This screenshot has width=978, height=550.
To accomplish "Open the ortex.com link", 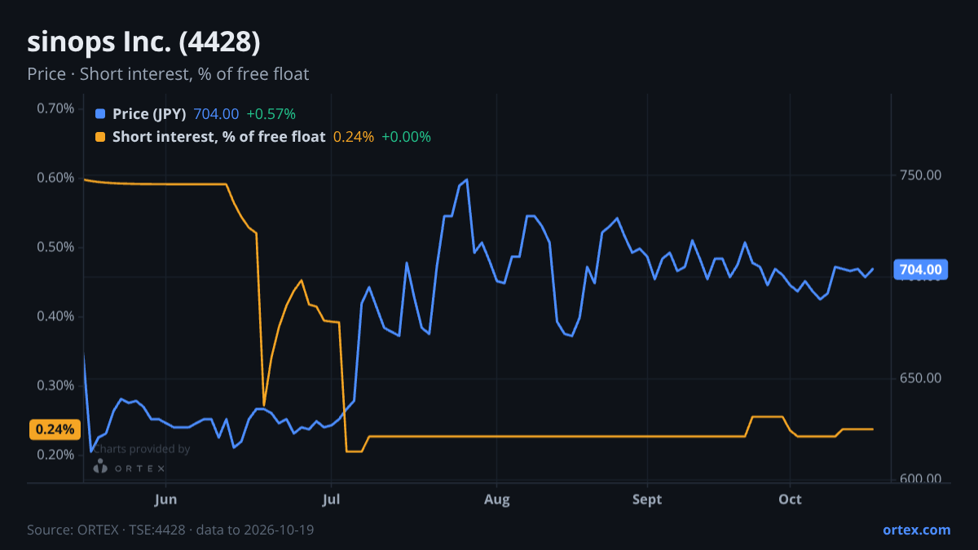I will pyautogui.click(x=916, y=530).
